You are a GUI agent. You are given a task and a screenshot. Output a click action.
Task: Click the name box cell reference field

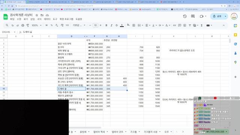[x=8, y=32]
